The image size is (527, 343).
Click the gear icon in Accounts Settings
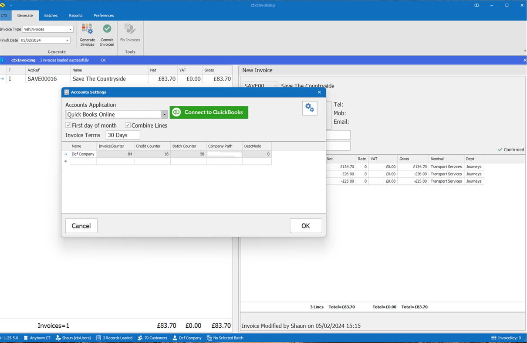[309, 108]
